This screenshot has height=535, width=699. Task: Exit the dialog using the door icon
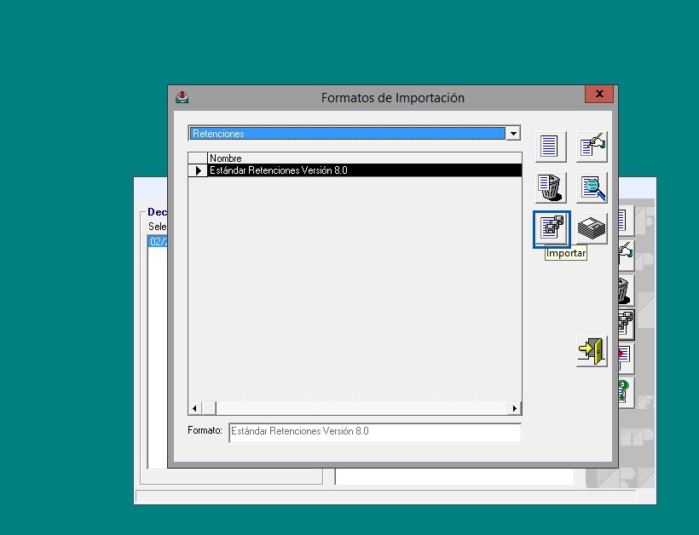pos(592,351)
